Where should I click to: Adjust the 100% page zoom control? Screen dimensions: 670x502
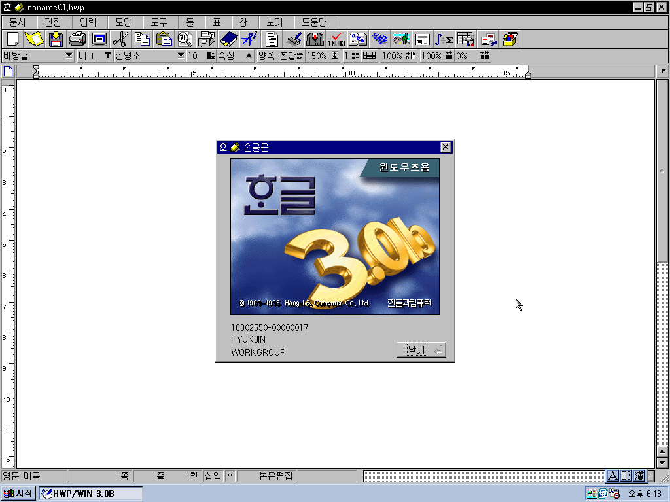[x=398, y=56]
